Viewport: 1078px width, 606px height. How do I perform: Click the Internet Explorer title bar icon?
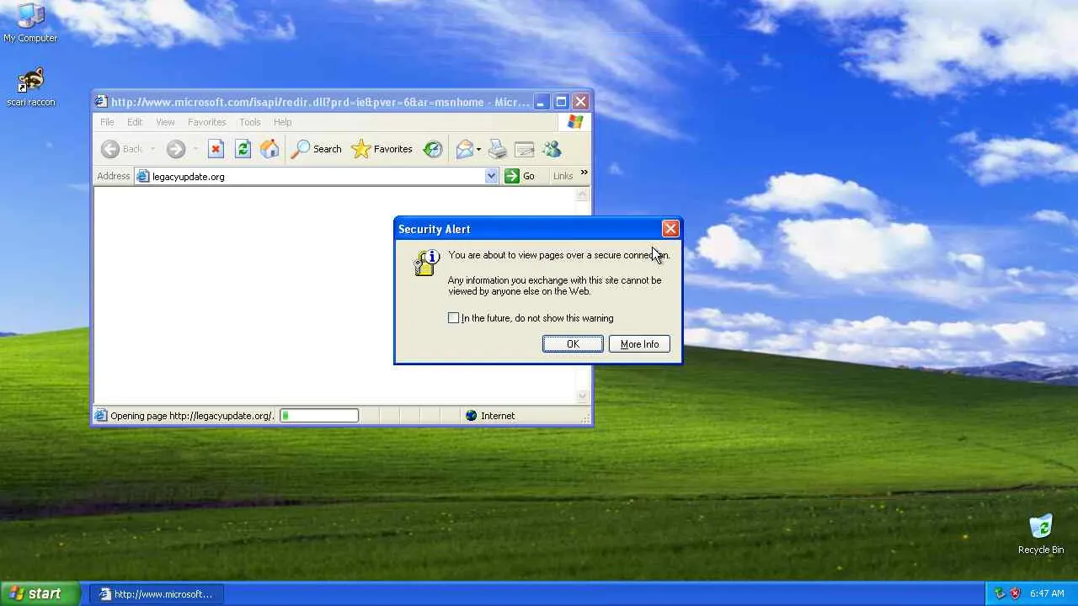pyautogui.click(x=101, y=102)
